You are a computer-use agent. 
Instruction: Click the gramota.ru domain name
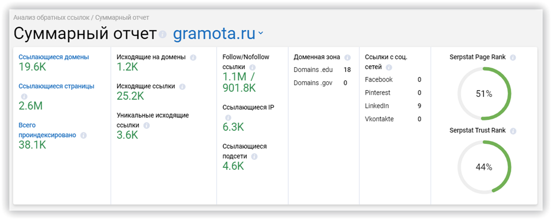(214, 34)
